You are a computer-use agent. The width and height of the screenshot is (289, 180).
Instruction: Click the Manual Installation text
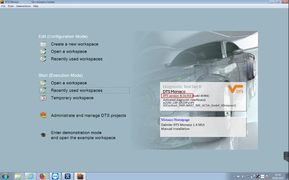coord(175,129)
